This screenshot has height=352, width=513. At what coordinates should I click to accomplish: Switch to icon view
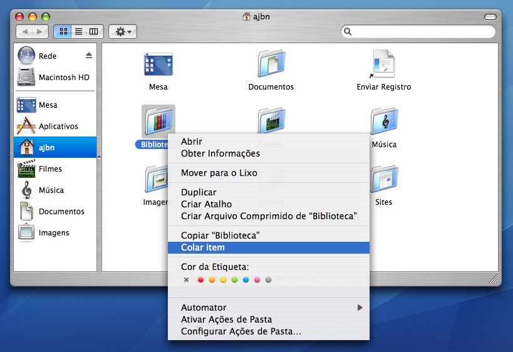tap(63, 31)
